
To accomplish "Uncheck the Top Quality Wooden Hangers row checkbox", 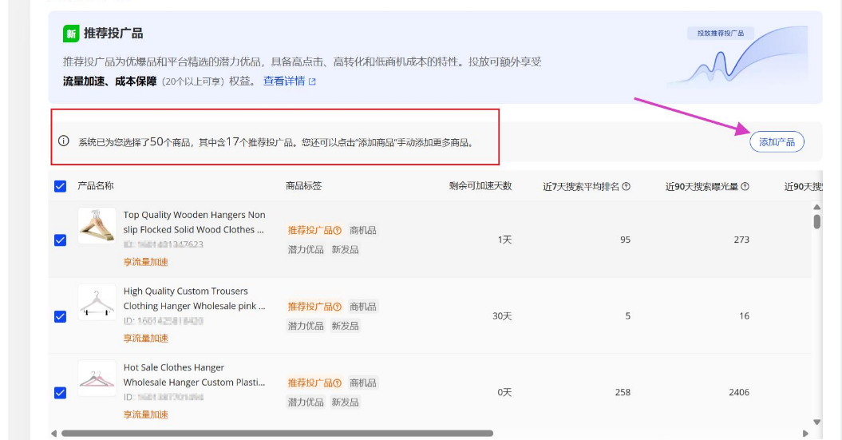I will [60, 240].
